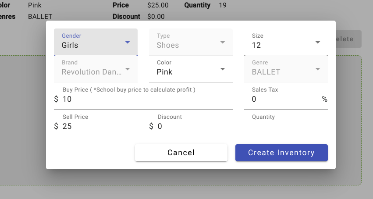Click the dollar sign beside Buy Price

click(x=56, y=99)
